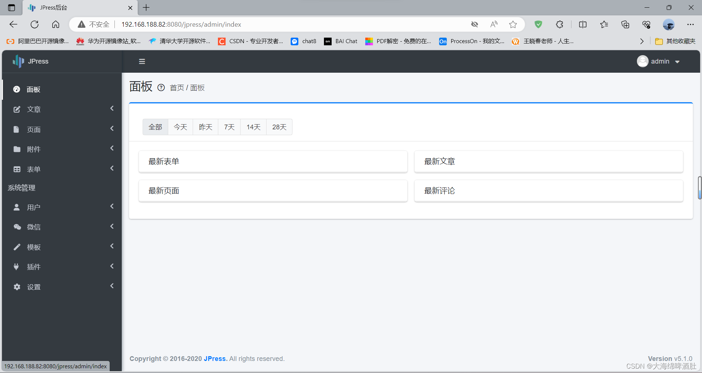Click the gear icon beside 设置
The width and height of the screenshot is (702, 373).
pos(17,287)
